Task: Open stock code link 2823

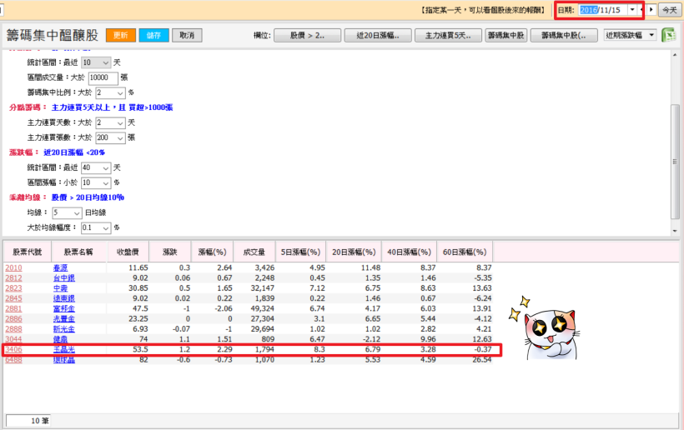Action: tap(13, 288)
